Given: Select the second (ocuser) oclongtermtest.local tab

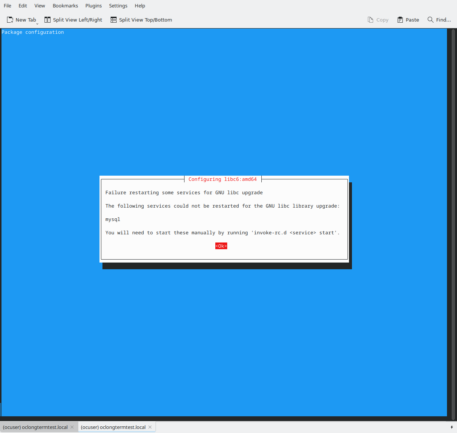Looking at the screenshot, I should pos(113,427).
